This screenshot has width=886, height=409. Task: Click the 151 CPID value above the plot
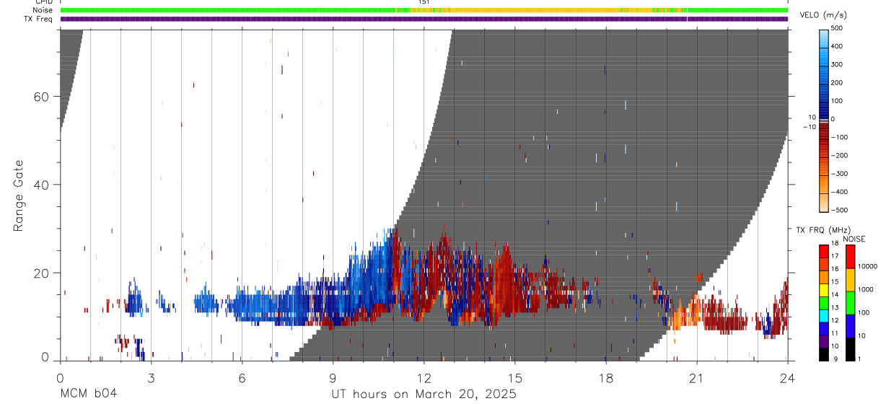424,2
